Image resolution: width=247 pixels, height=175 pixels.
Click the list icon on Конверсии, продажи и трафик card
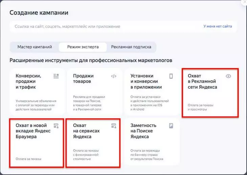pos(56,76)
